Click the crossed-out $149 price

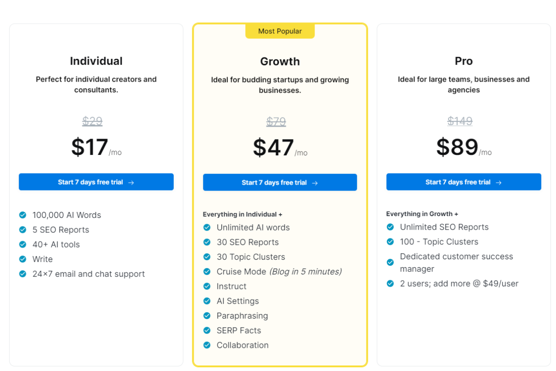pos(460,121)
